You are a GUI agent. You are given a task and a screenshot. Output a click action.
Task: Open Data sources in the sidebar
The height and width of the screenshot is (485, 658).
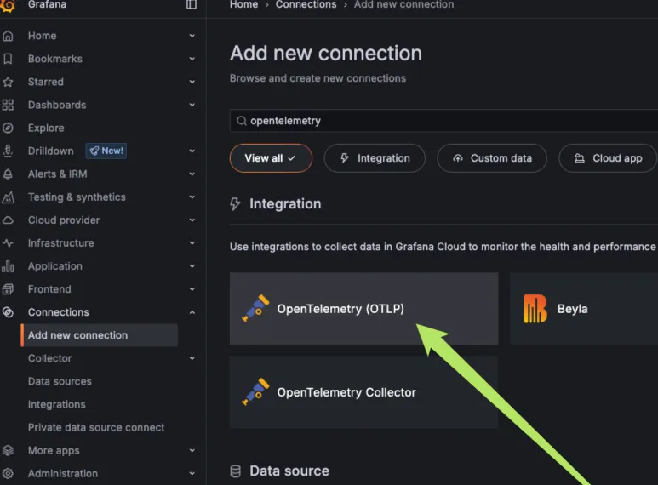point(60,381)
